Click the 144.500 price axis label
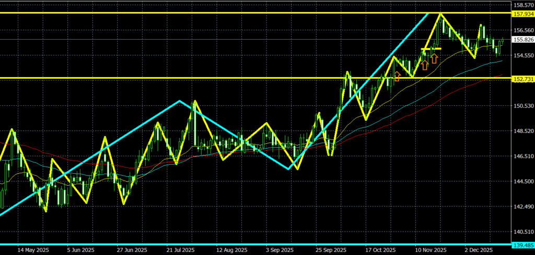This screenshot has width=535, height=255. pos(523,181)
